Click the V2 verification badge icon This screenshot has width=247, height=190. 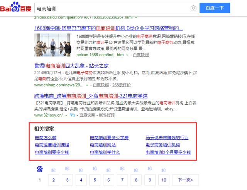tap(73, 115)
